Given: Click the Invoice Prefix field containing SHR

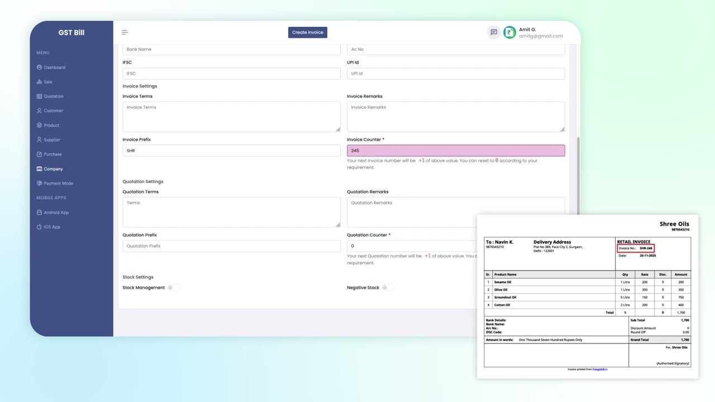Looking at the screenshot, I should 231,151.
